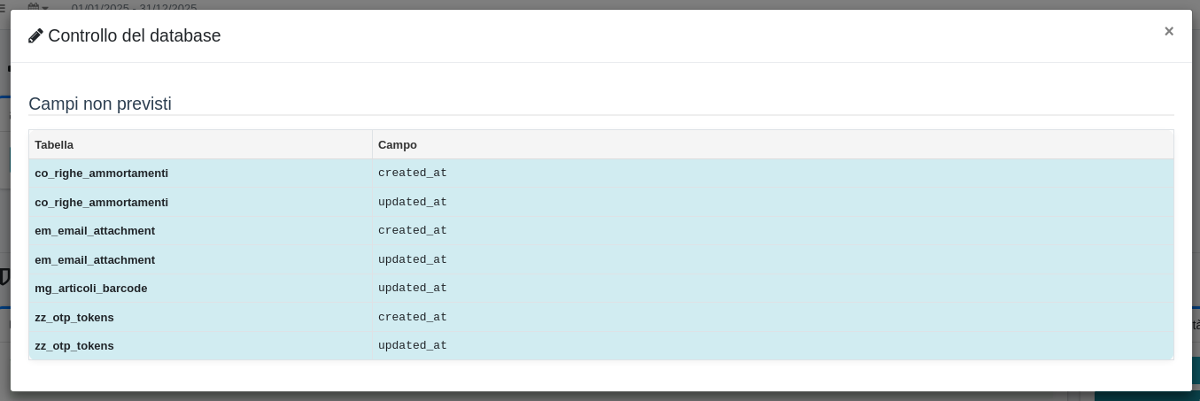Click created_at field of zz_otp_tokens

point(413,317)
